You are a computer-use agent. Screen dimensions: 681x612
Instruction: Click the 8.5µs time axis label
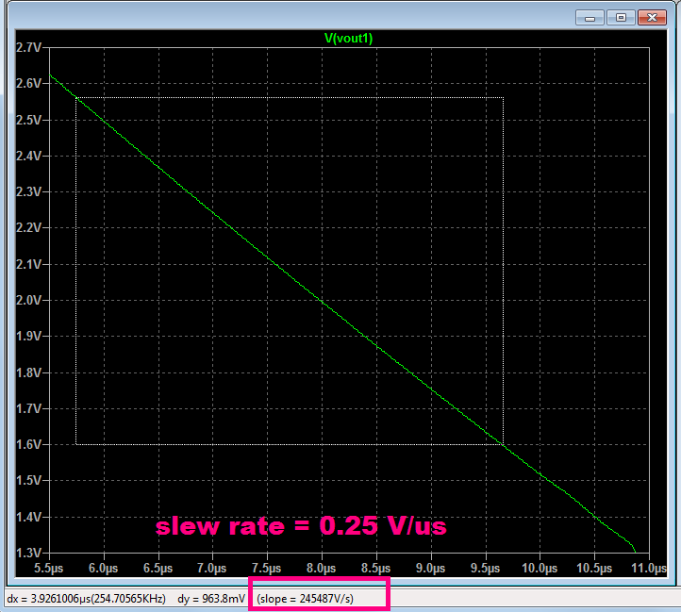[x=376, y=568]
